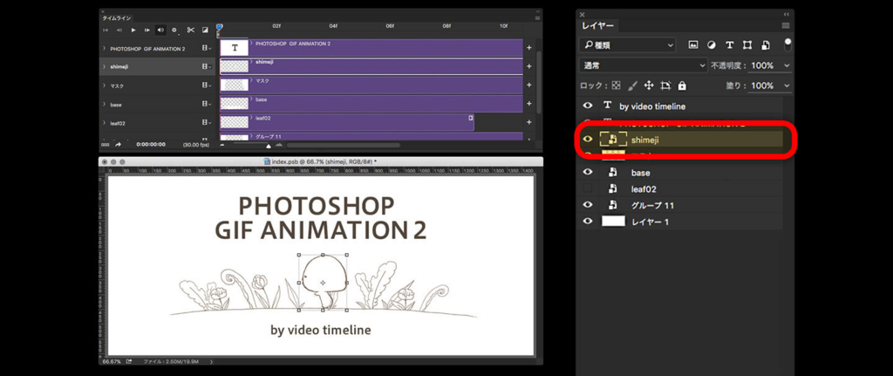Screen dimensions: 893x376
Task: Click the timeline horizontal scrollbar
Action: pos(342,146)
